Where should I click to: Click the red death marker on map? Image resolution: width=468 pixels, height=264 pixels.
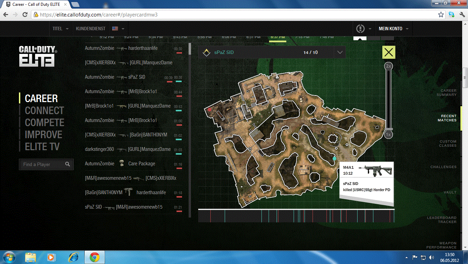[x=210, y=110]
